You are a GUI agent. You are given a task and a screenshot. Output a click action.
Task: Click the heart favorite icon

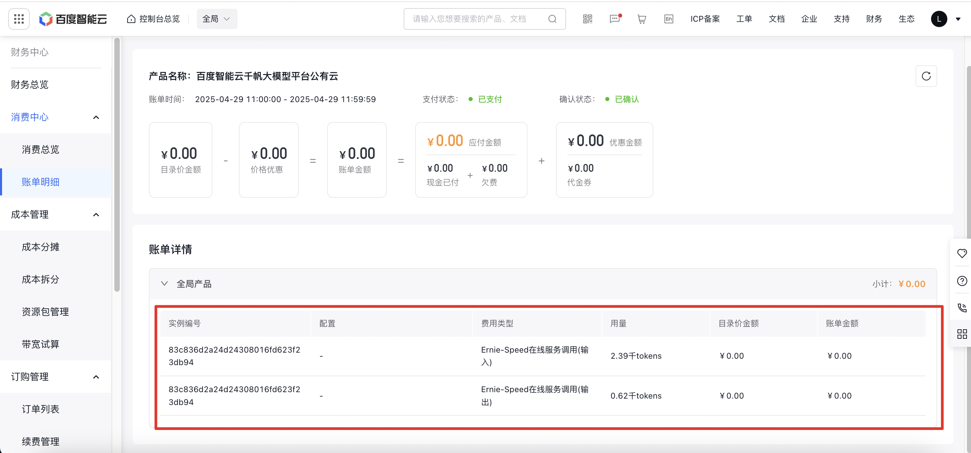tap(962, 253)
